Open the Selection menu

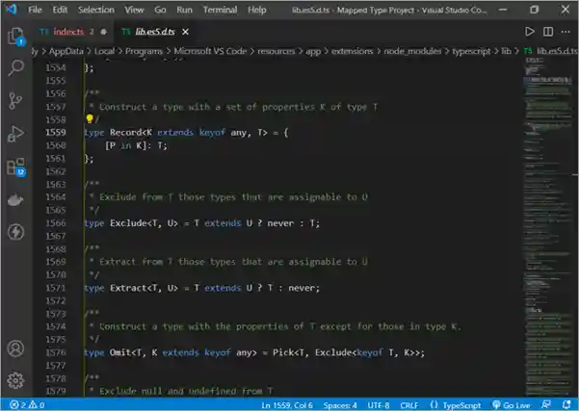pyautogui.click(x=96, y=10)
